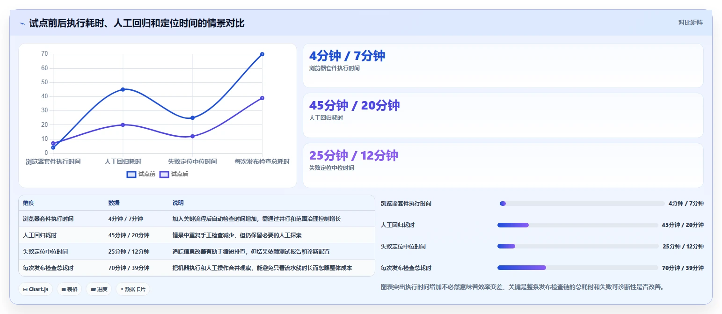
Task: Click x-axis label 失败定位中位时间 on chart
Action: click(x=192, y=161)
